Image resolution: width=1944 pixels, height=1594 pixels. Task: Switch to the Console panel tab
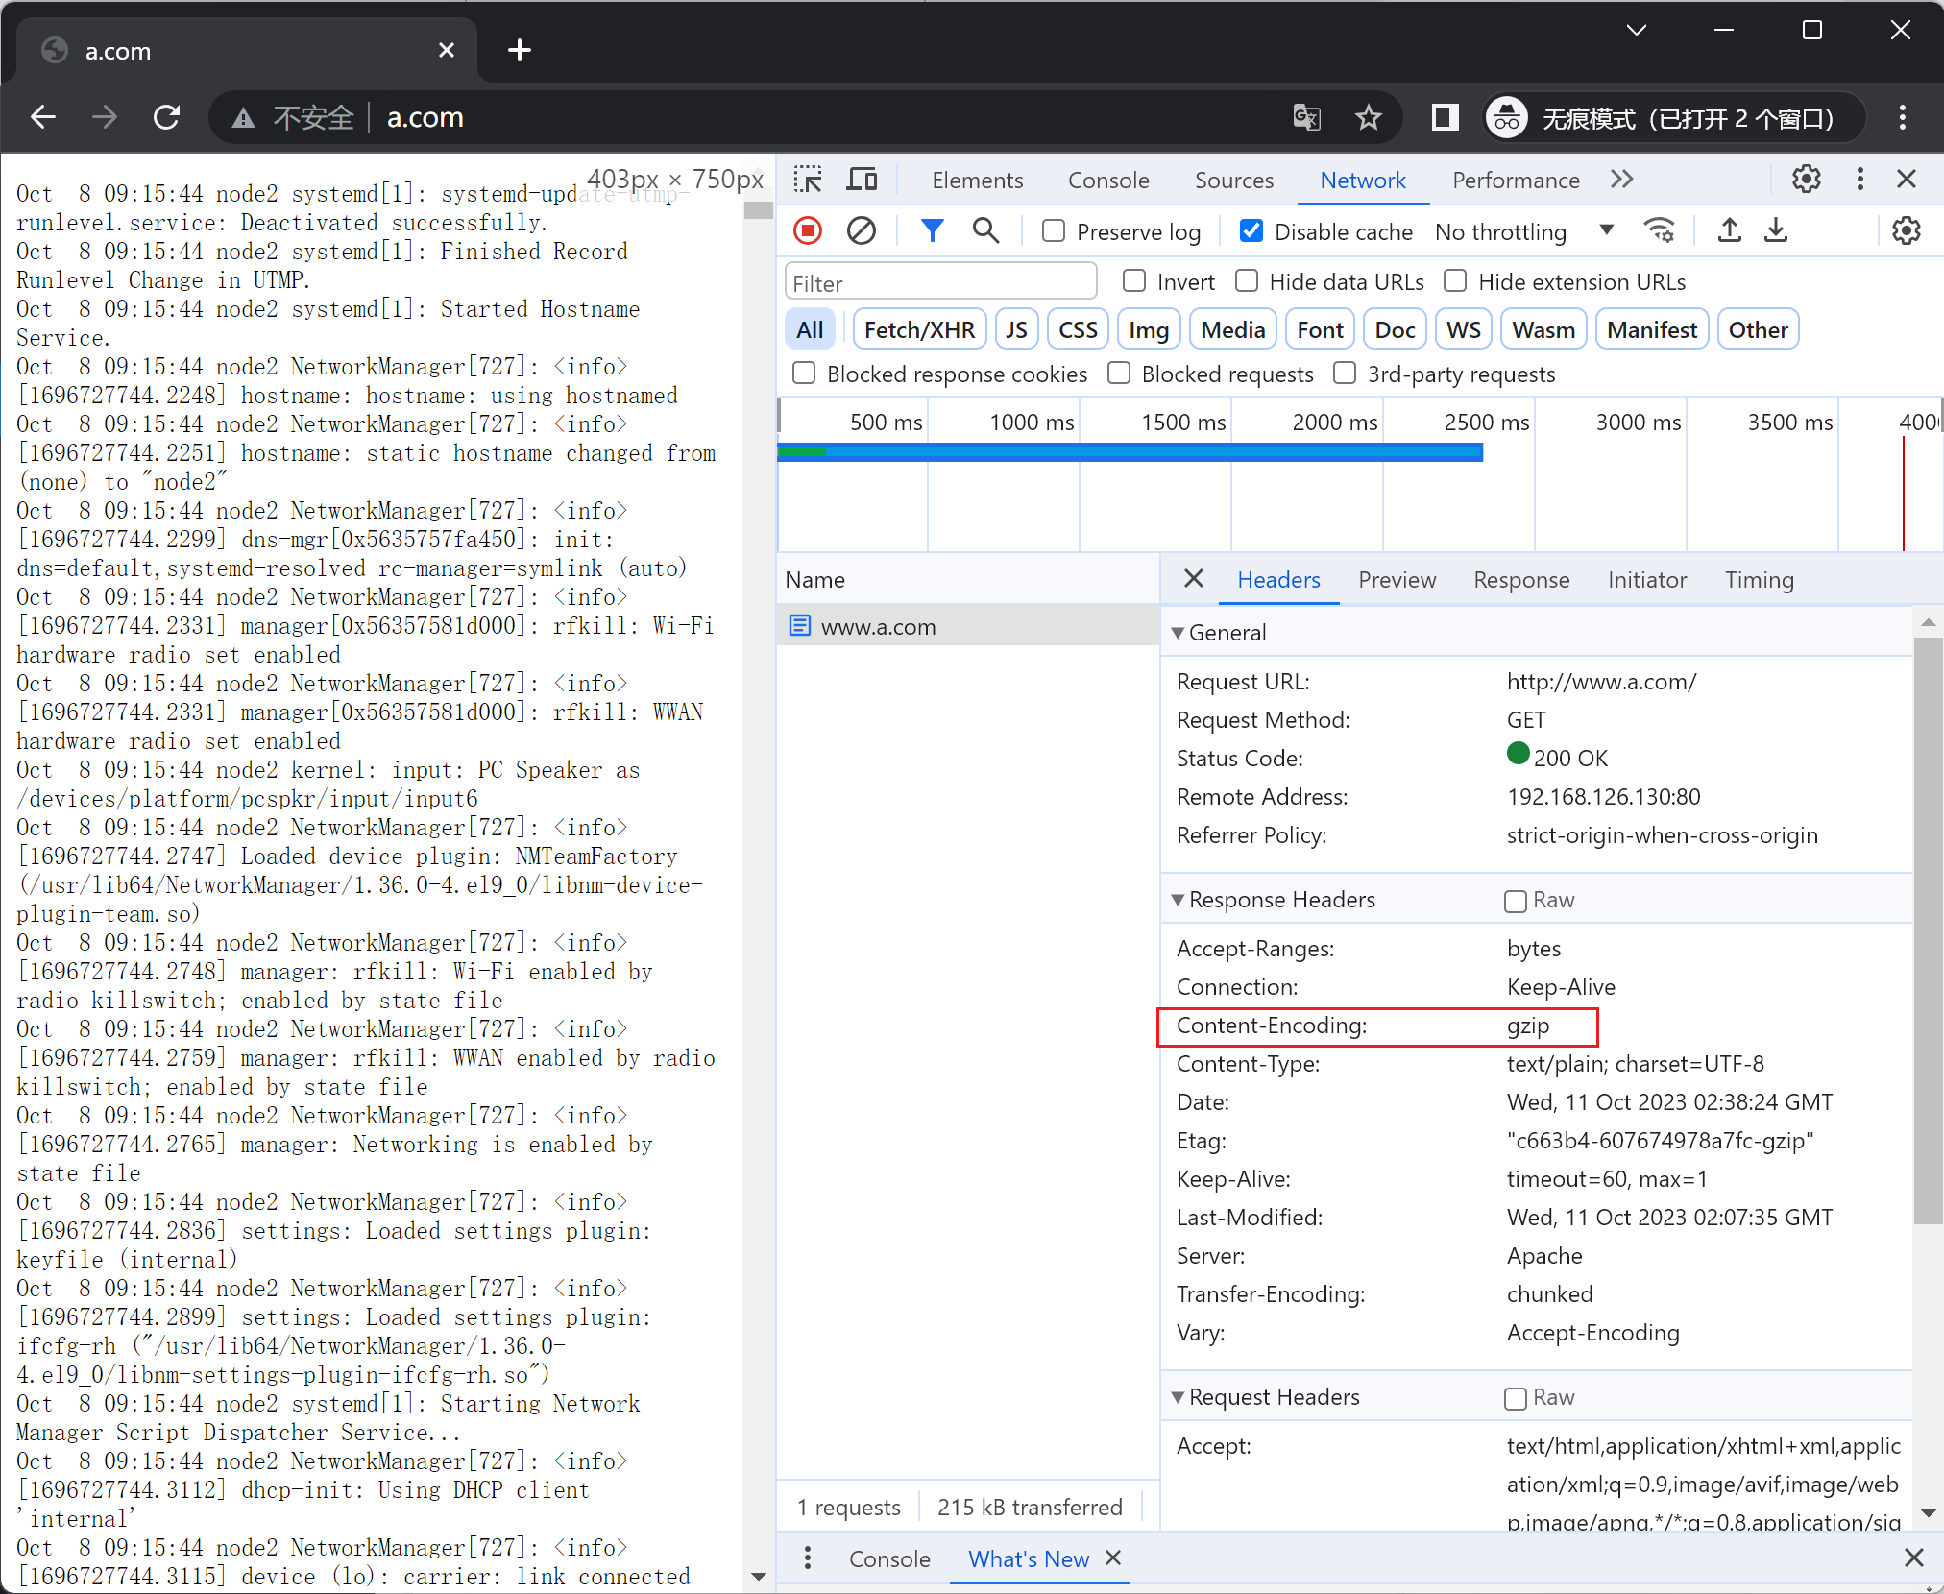(1108, 180)
